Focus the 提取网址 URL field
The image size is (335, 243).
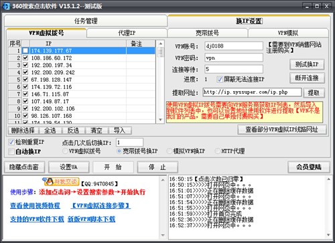click(252, 92)
